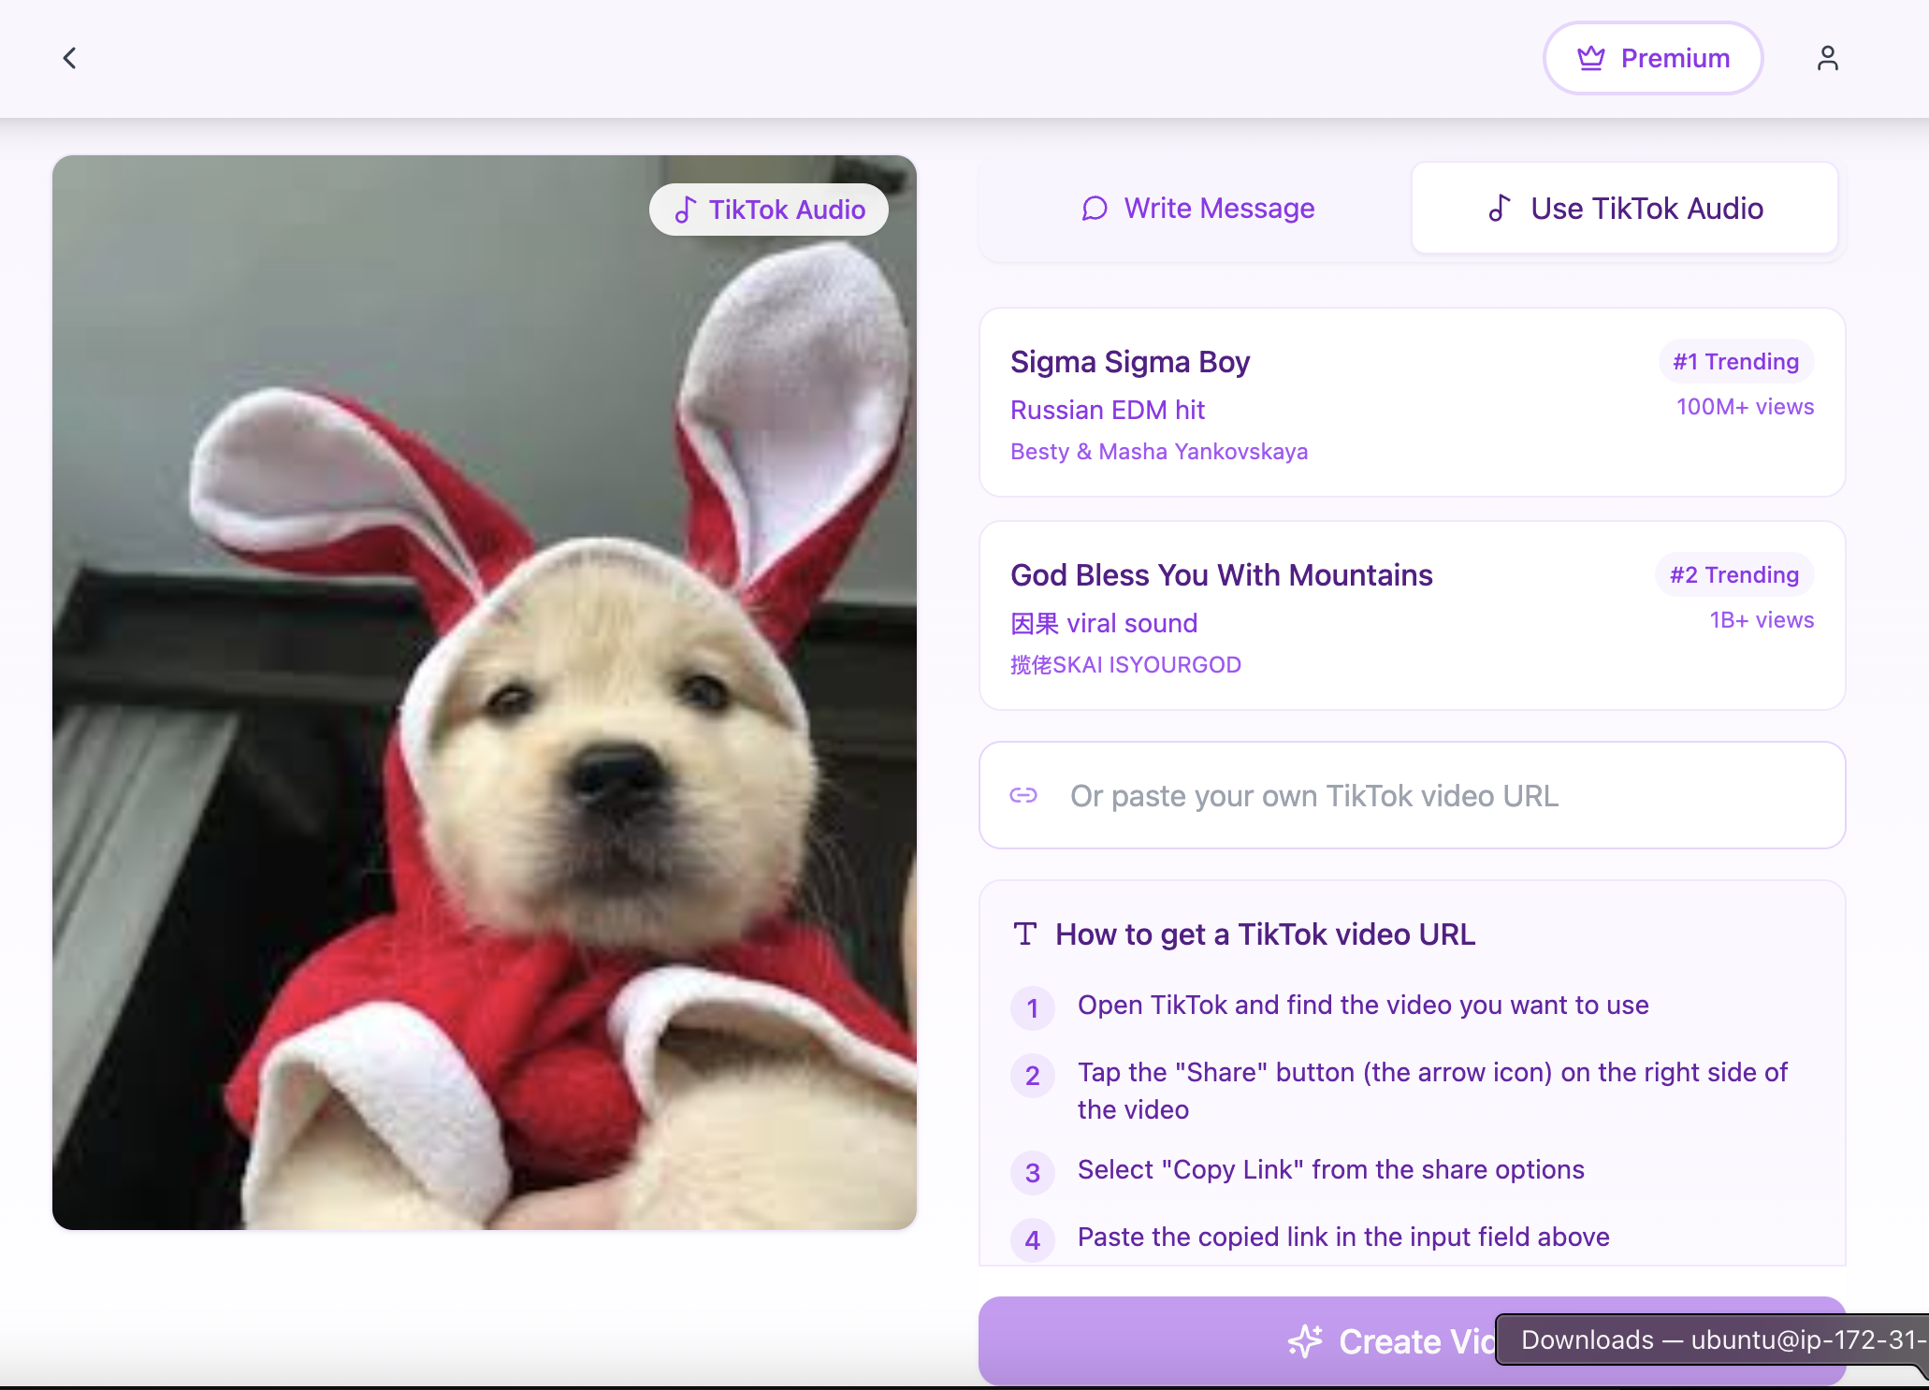Choose God Bless You With Mountains audio

pyautogui.click(x=1411, y=615)
